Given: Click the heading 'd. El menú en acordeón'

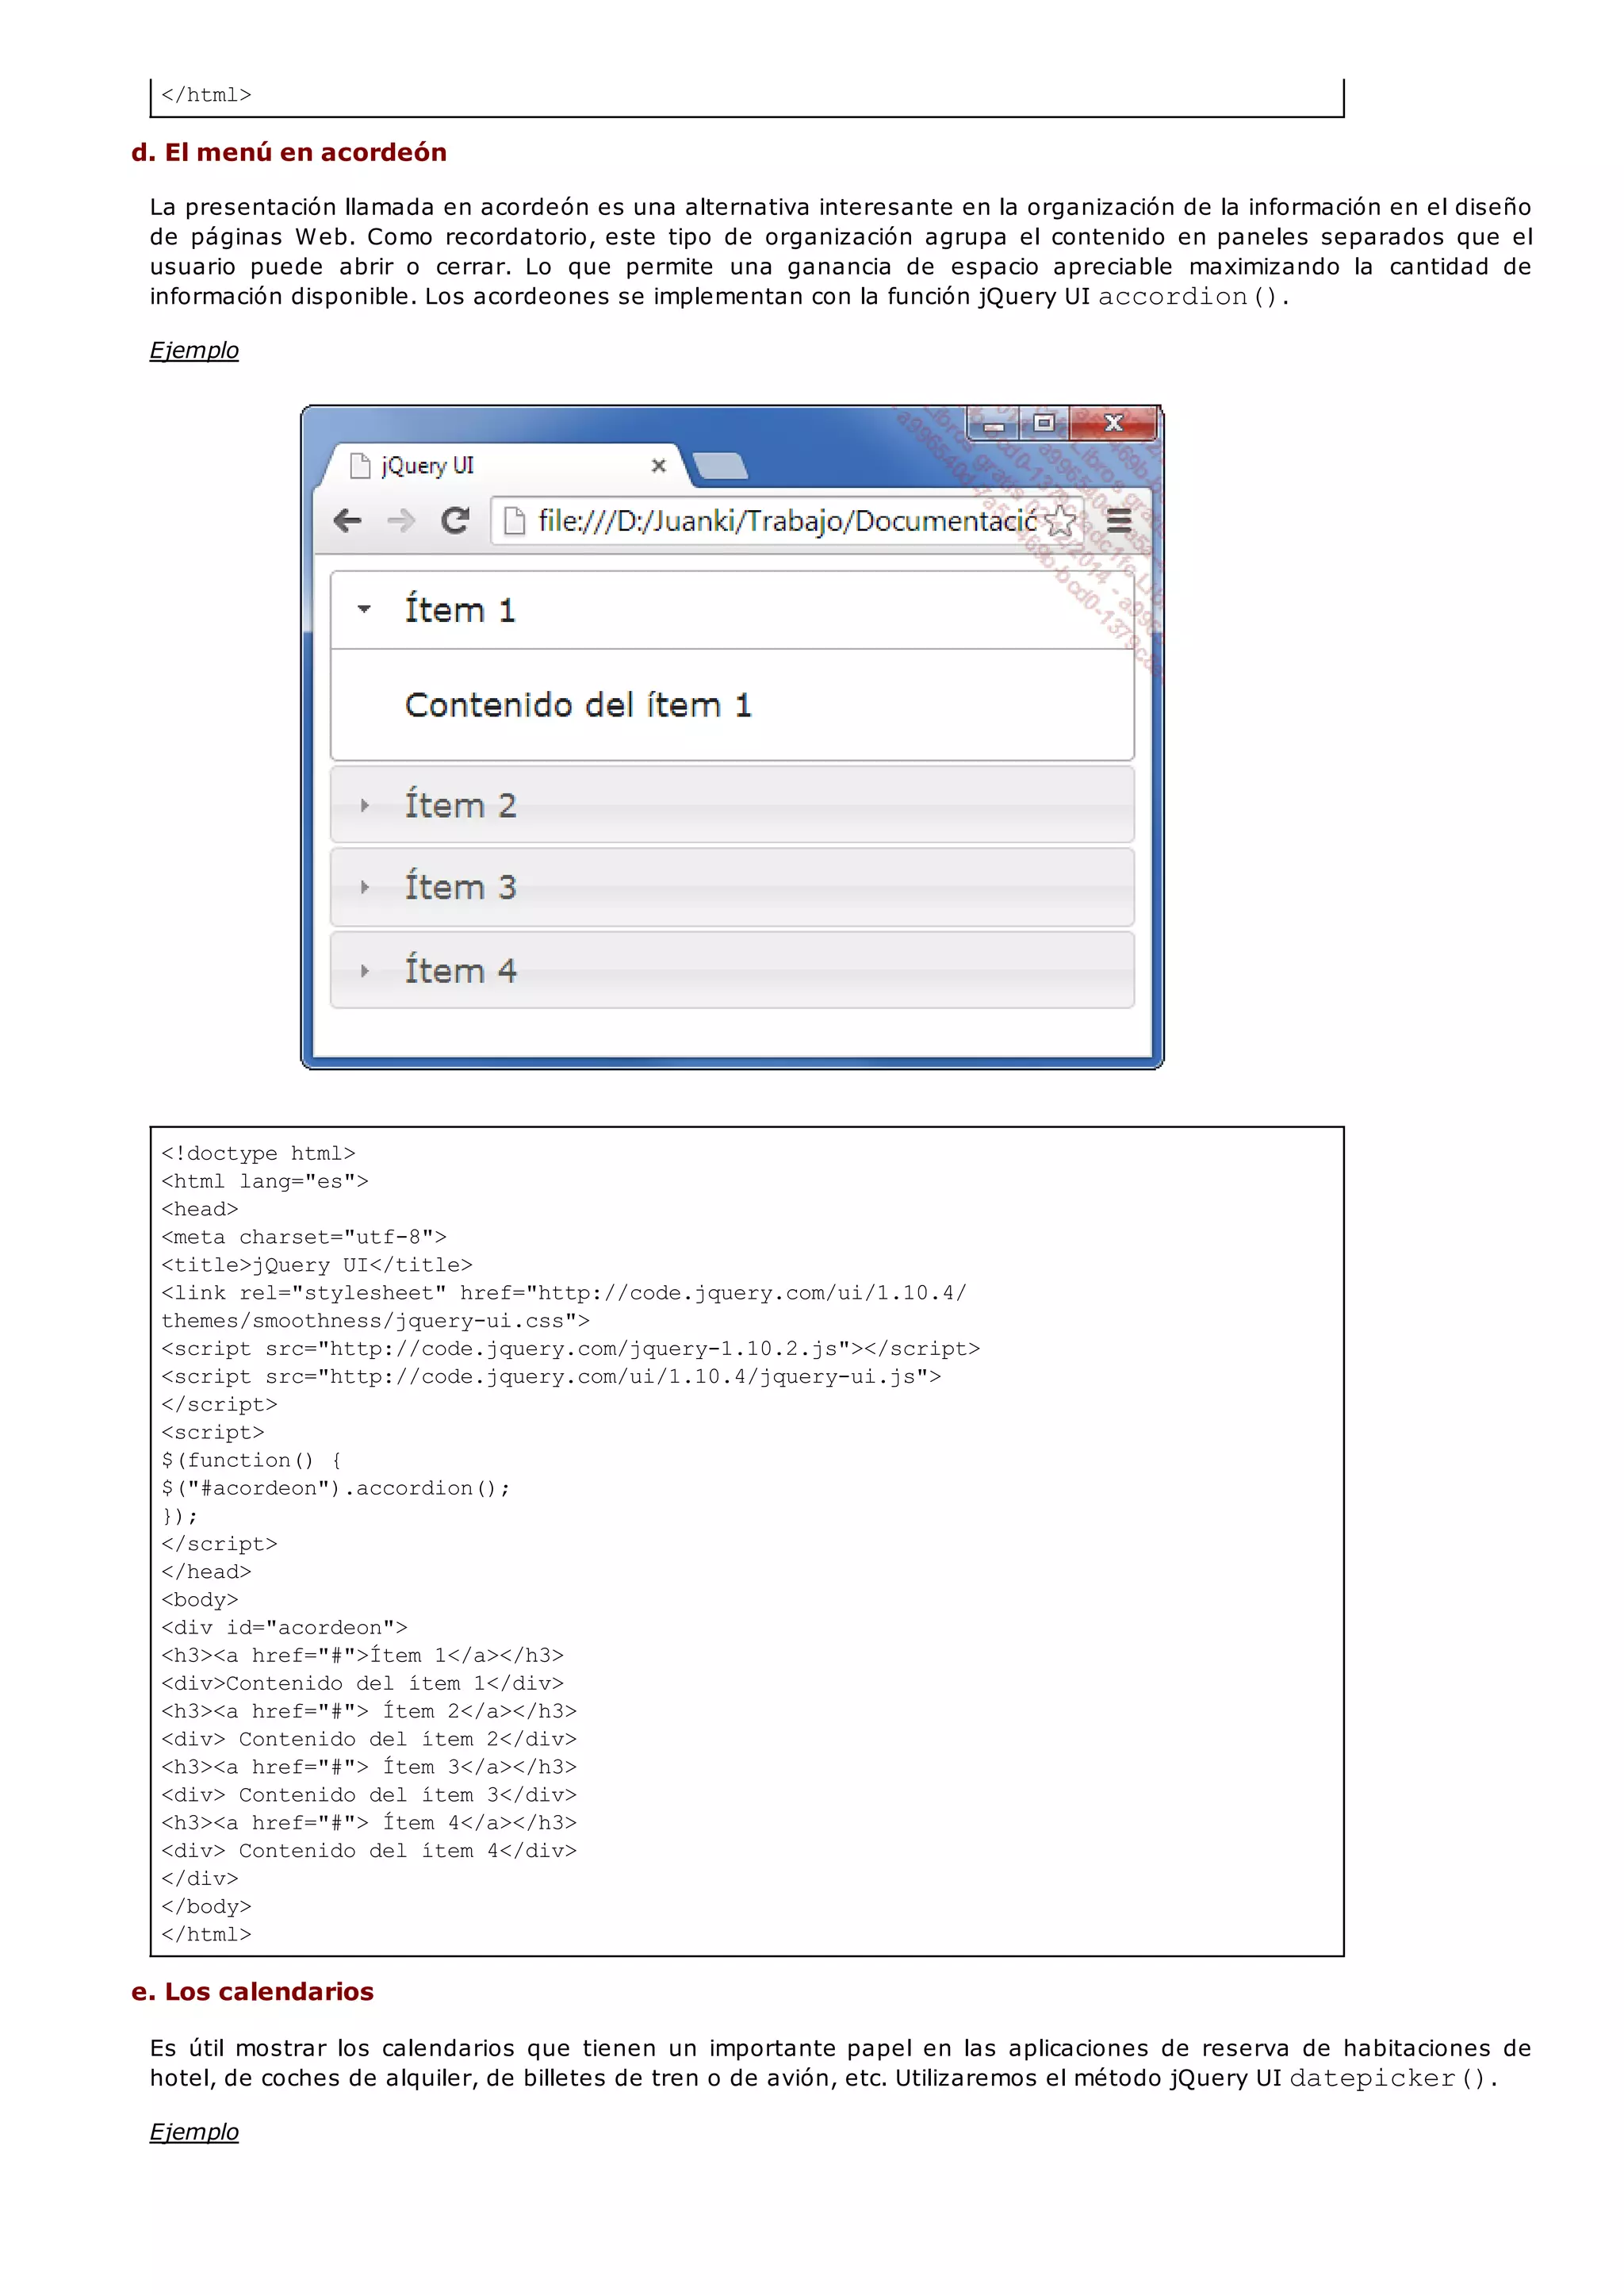Looking at the screenshot, I should click(289, 152).
